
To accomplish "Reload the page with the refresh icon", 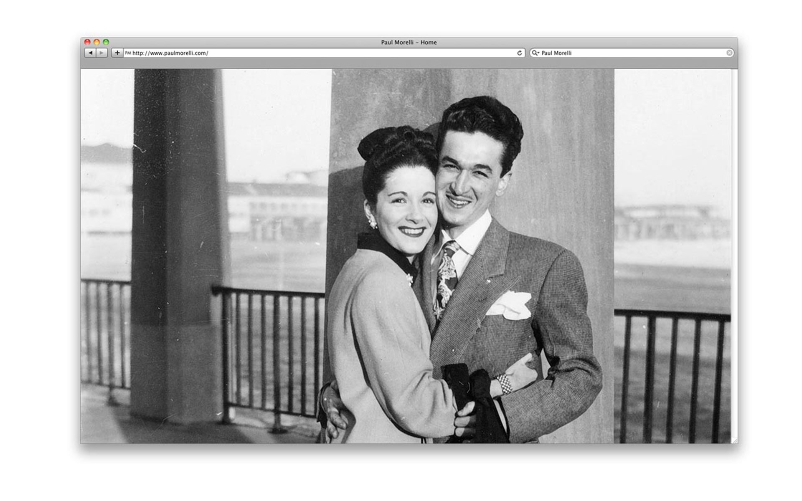I will pyautogui.click(x=519, y=53).
